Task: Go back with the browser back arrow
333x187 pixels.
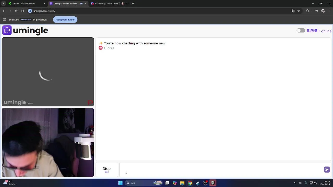Action: [4, 11]
